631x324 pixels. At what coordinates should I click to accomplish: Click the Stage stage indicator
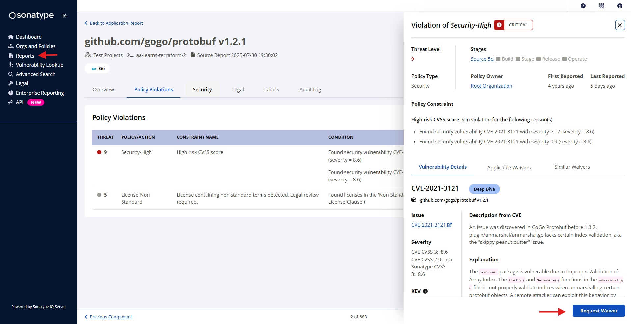(525, 59)
